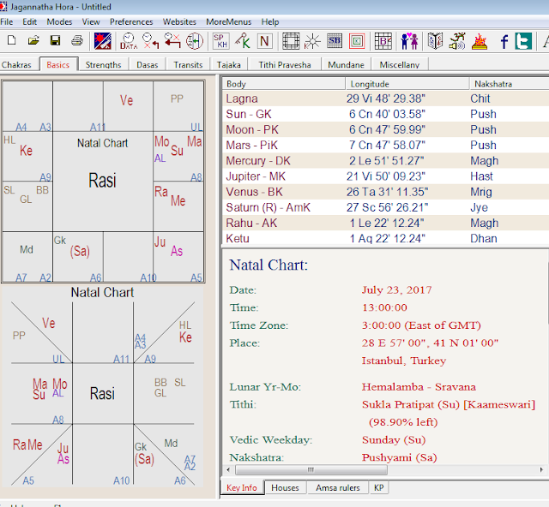Open the Help menu
Viewport: 549px width, 507px height.
point(270,21)
